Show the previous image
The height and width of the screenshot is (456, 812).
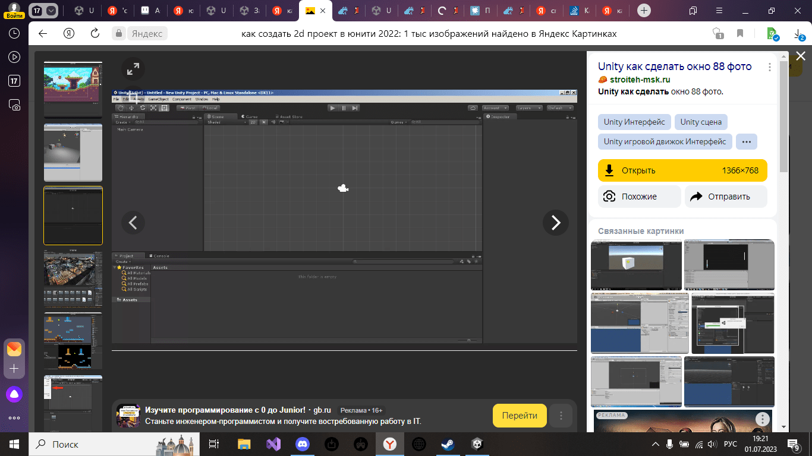click(134, 223)
